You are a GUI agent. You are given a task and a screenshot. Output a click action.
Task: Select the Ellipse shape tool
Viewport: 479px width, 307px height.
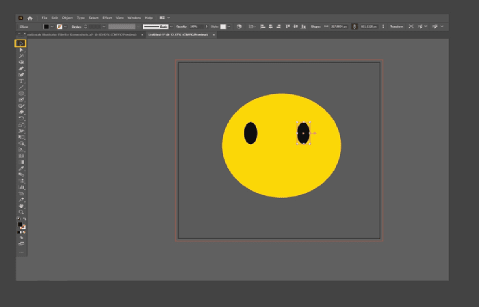pos(21,93)
